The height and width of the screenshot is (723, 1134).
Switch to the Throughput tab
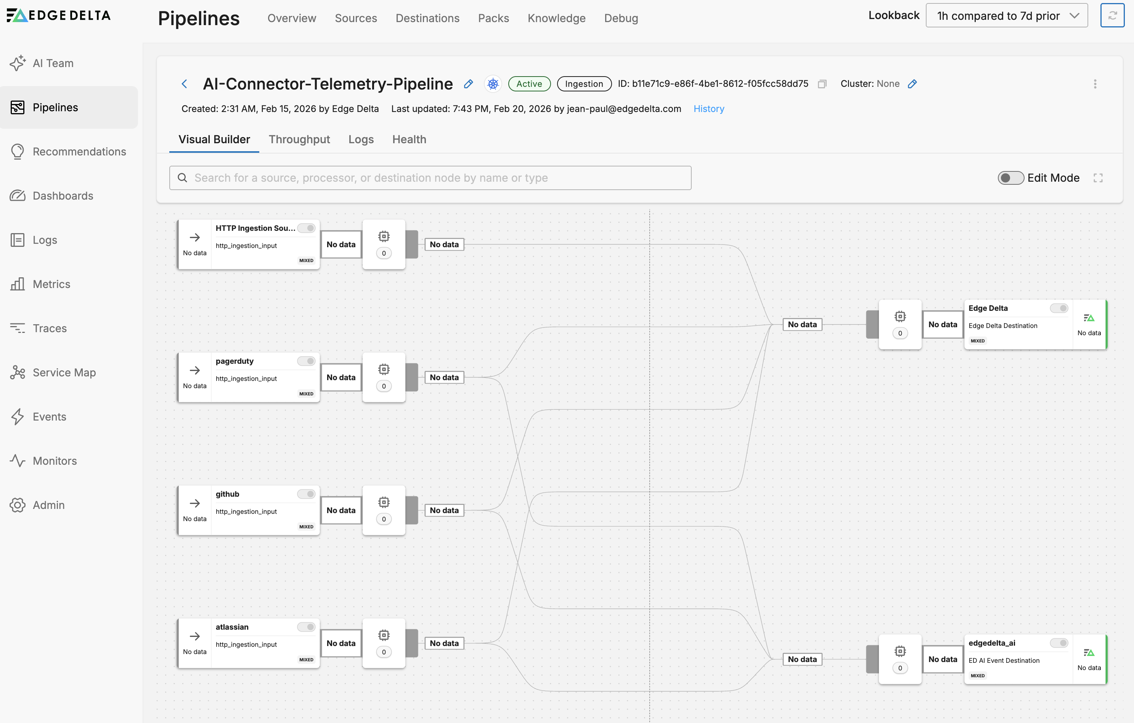click(x=299, y=139)
